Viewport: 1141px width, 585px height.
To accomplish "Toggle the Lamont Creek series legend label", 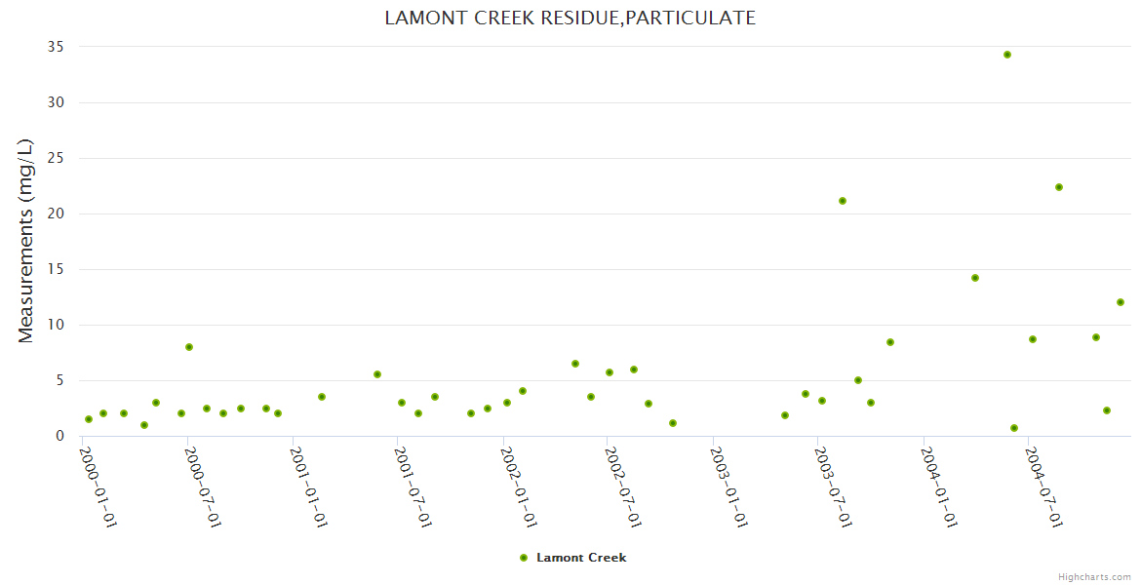I will pos(581,558).
